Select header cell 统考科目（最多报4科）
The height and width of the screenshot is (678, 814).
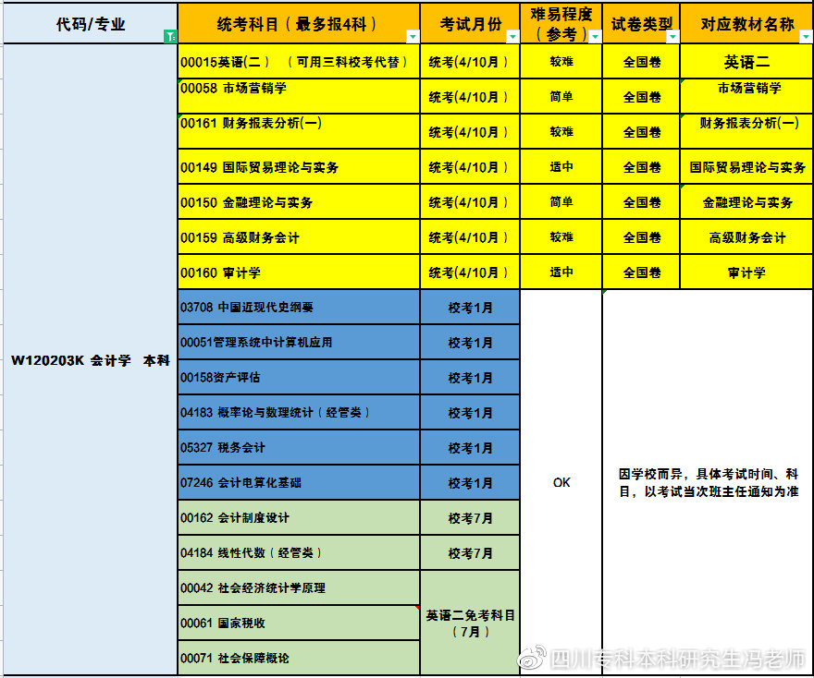pyautogui.click(x=299, y=23)
